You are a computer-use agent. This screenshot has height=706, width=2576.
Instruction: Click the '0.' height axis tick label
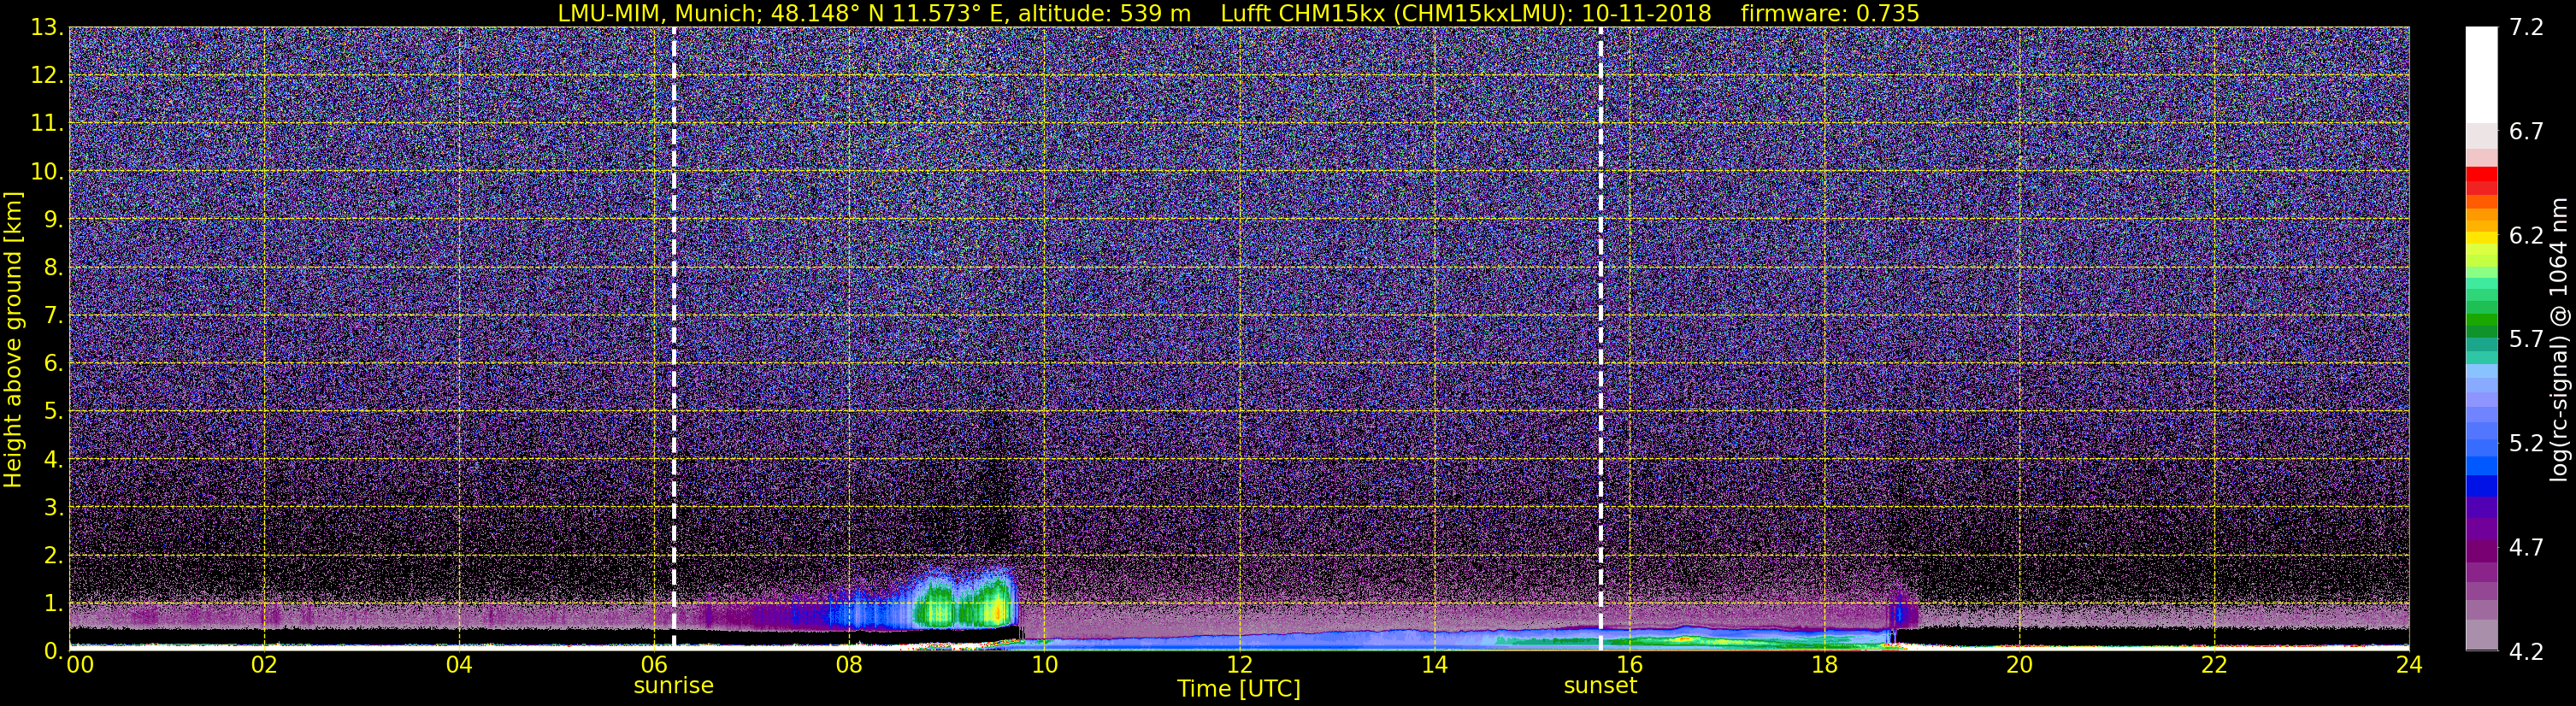click(x=54, y=651)
